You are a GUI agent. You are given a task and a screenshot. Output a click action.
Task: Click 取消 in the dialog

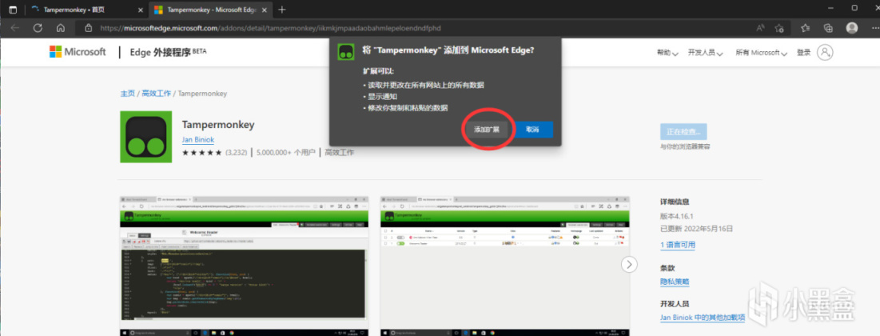[x=532, y=130]
